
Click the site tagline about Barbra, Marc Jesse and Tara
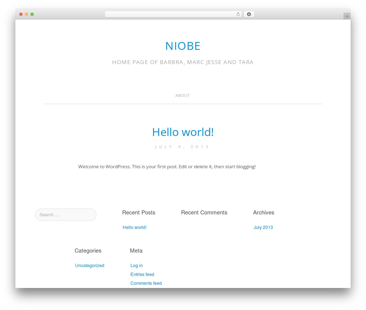[x=183, y=62]
